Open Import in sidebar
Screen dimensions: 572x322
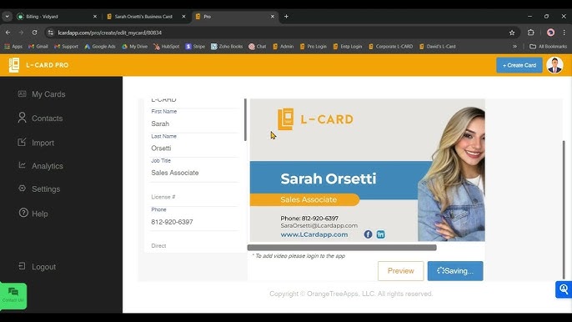(x=36, y=143)
